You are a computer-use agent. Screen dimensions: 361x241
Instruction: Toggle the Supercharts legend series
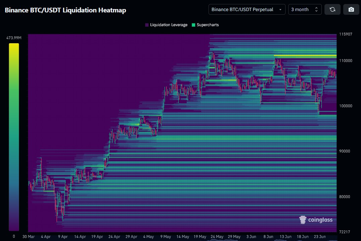click(x=205, y=25)
